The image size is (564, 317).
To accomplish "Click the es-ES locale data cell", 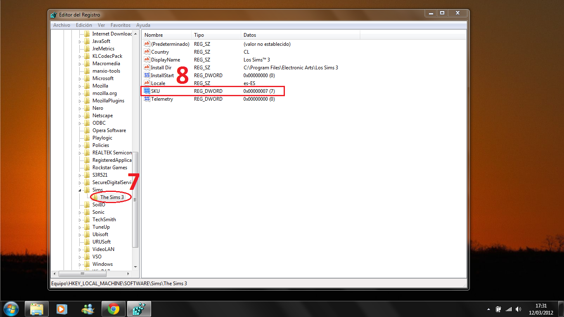I will pyautogui.click(x=249, y=83).
